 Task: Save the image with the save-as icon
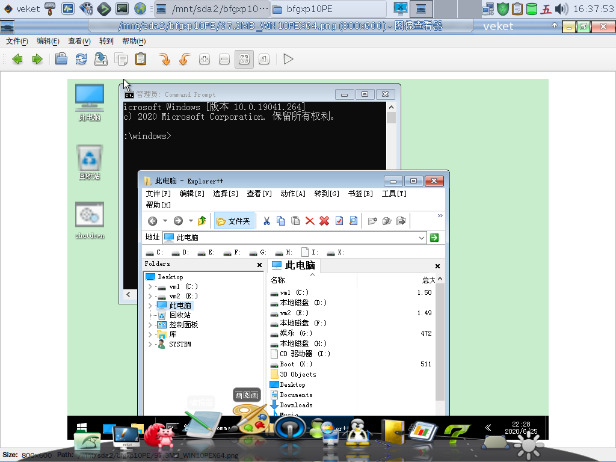(101, 60)
